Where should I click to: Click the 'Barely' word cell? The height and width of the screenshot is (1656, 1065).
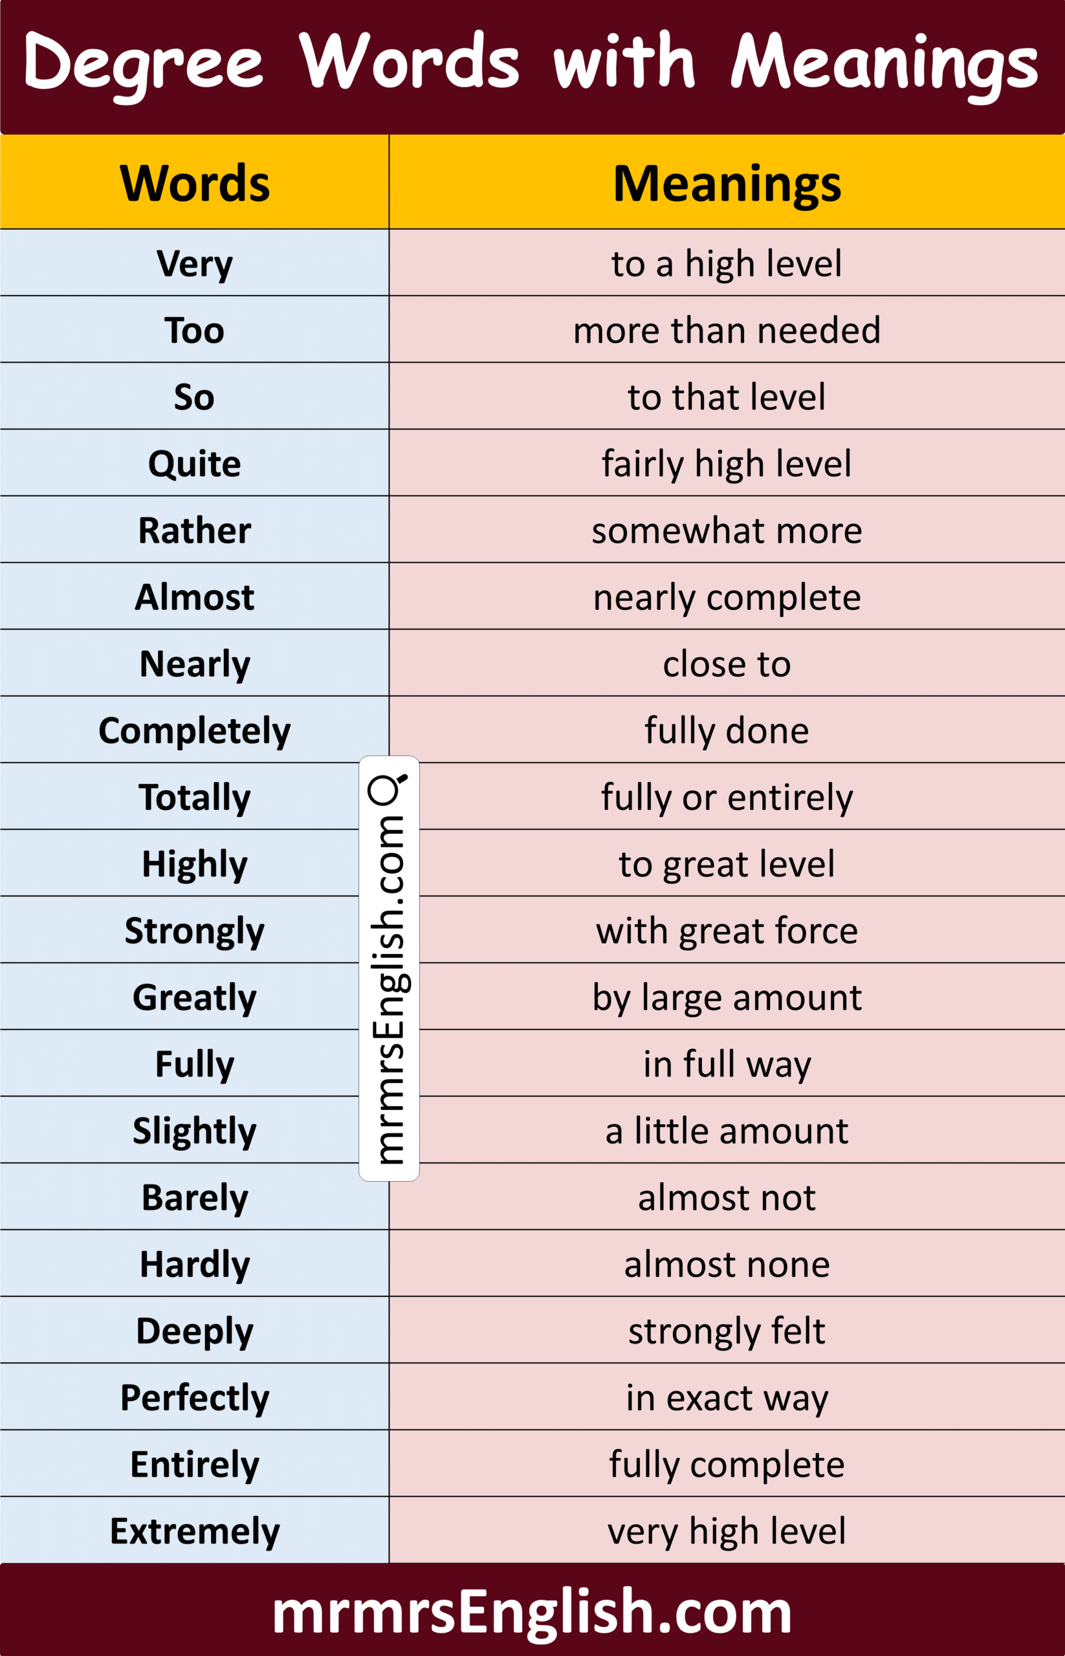click(x=194, y=1197)
